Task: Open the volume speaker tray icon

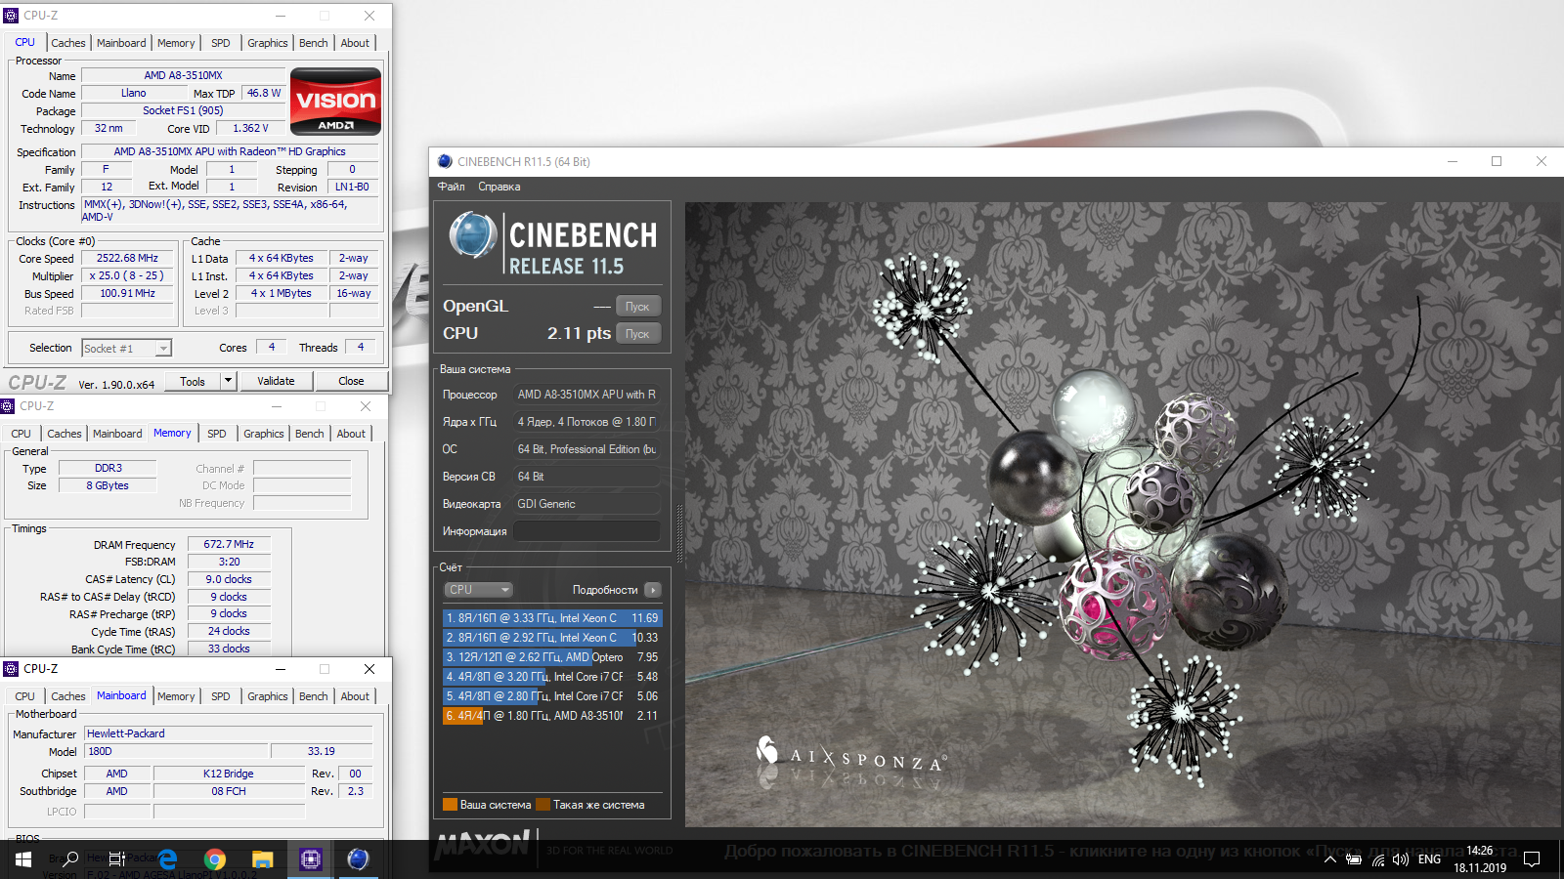Action: point(1401,859)
